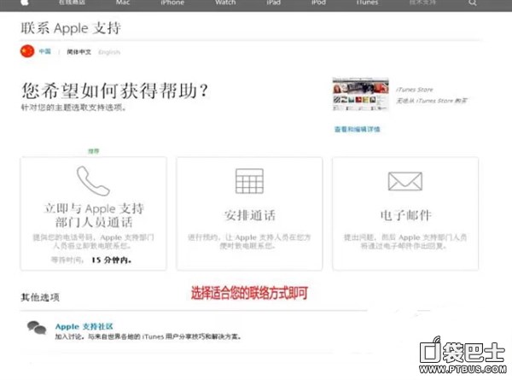Screen dimensions: 512x380
Task: Click the envelope email icon
Action: pyautogui.click(x=404, y=181)
